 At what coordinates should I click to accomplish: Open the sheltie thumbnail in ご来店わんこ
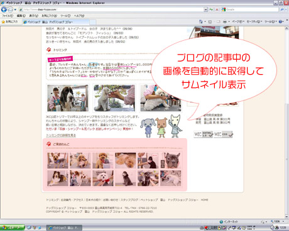click(x=58, y=178)
